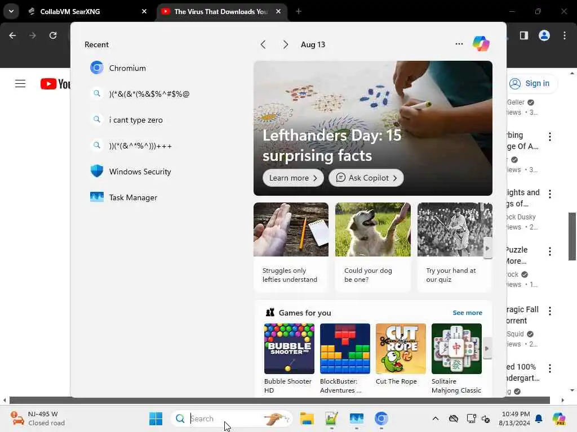The width and height of the screenshot is (577, 432).
Task: Click the page vertical scrollbar thumb
Action: pyautogui.click(x=572, y=236)
